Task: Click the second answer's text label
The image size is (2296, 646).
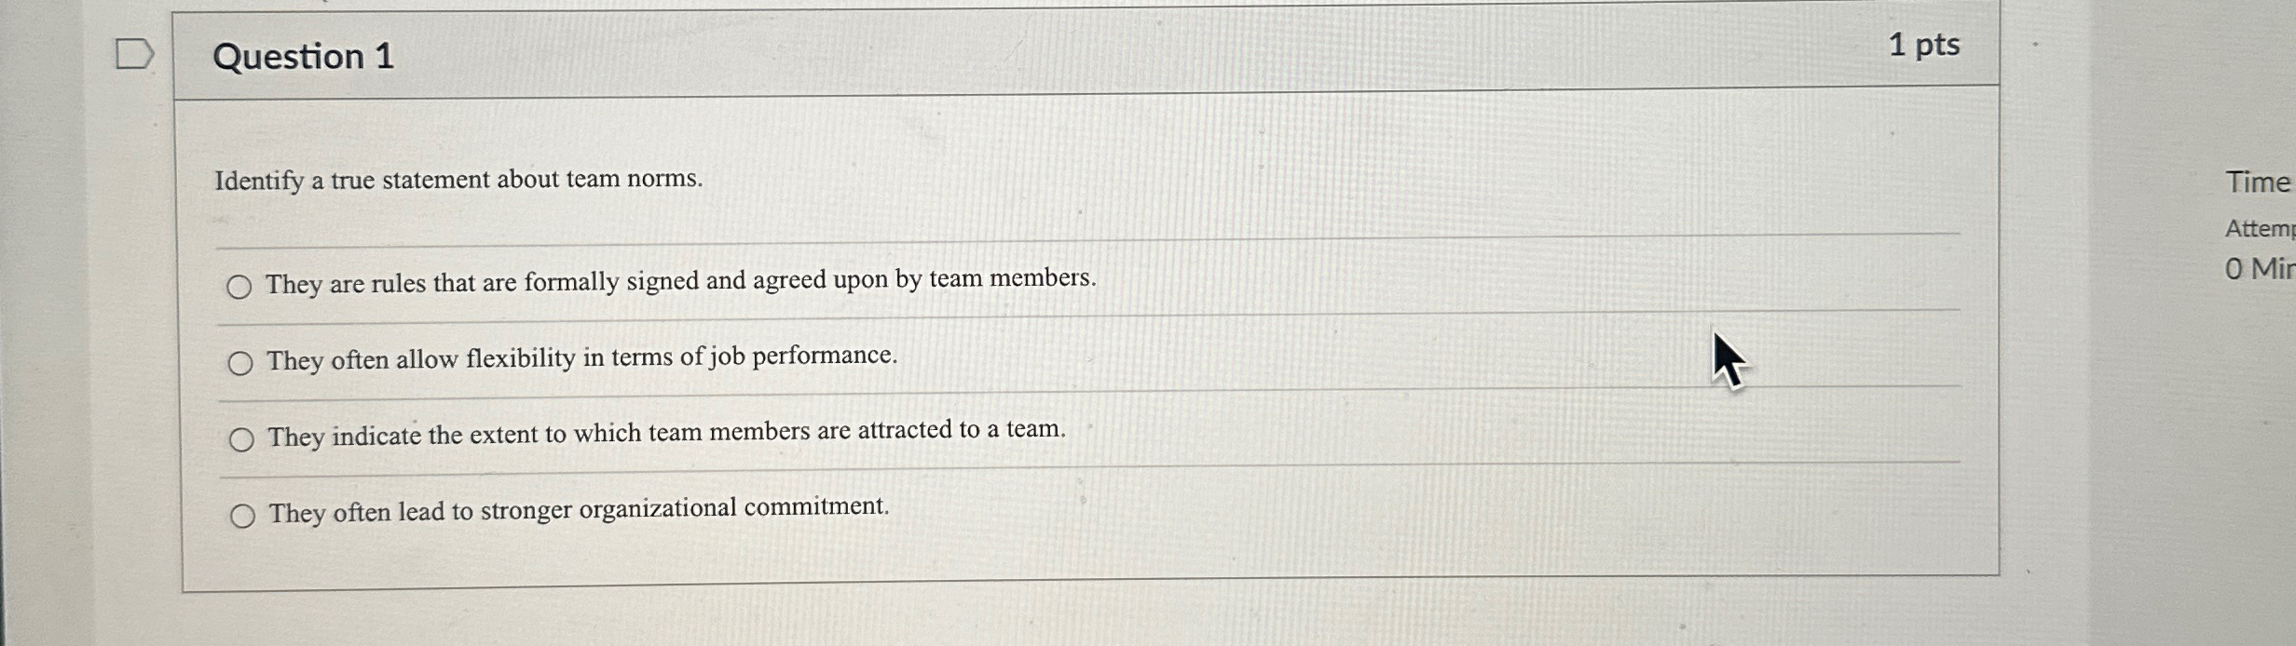Action: coord(581,357)
